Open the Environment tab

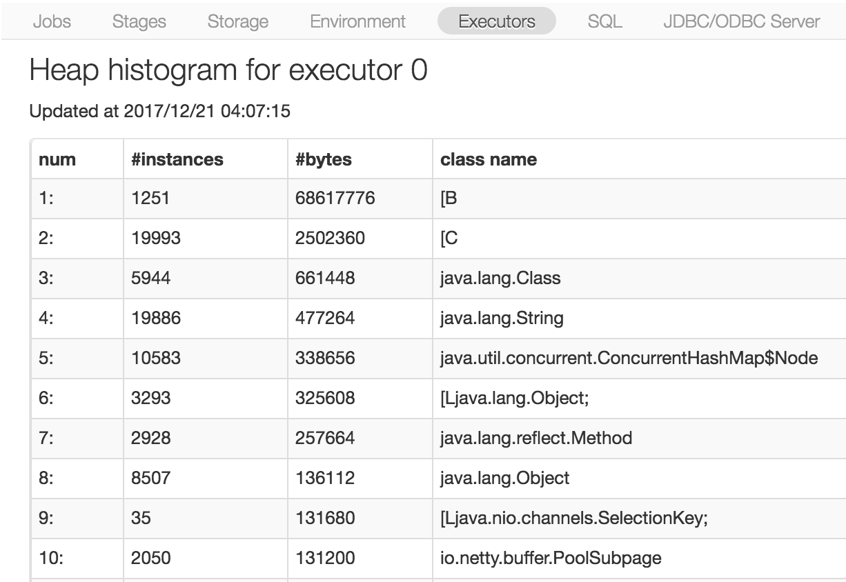tap(357, 21)
